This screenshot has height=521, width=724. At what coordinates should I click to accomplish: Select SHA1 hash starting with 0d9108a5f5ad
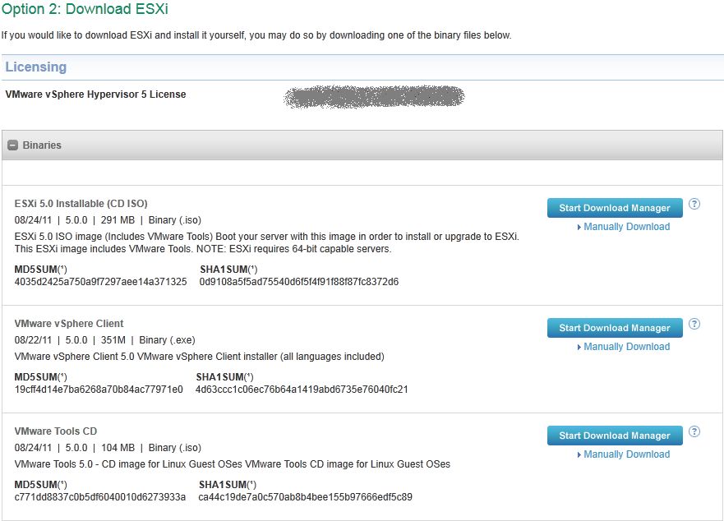tap(299, 282)
